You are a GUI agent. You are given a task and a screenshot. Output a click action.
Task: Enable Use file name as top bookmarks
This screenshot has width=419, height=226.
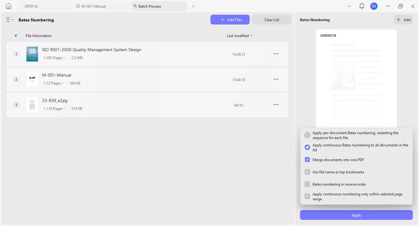[x=307, y=172]
